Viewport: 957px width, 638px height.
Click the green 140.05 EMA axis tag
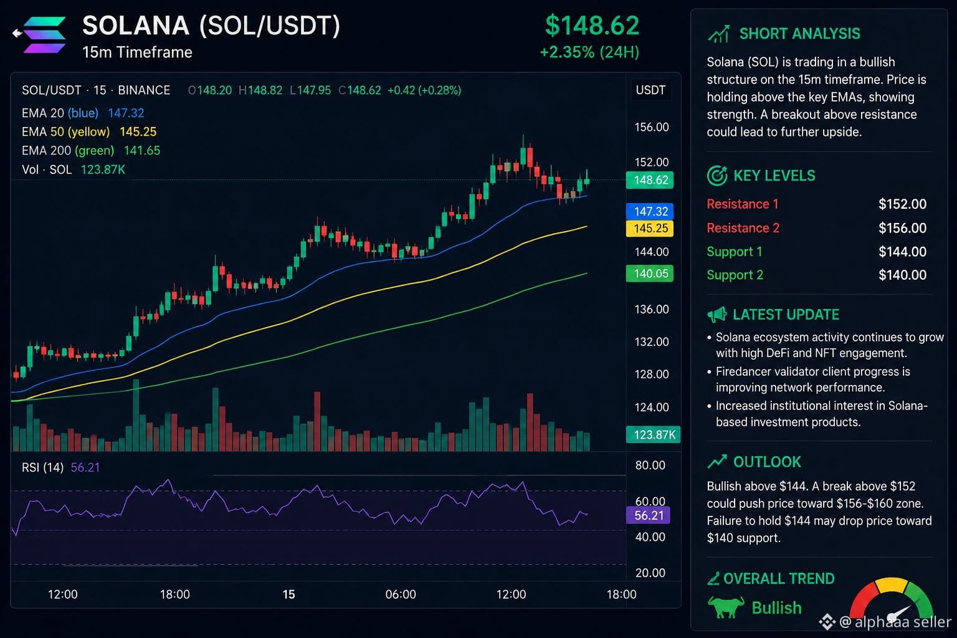(x=650, y=274)
